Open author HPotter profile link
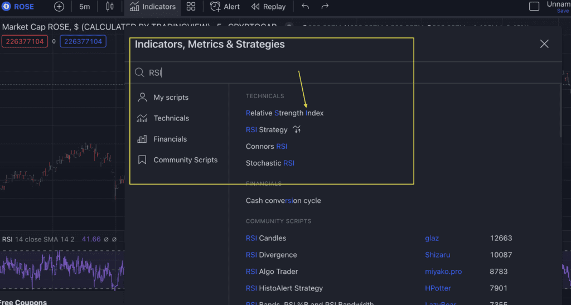 pyautogui.click(x=438, y=288)
